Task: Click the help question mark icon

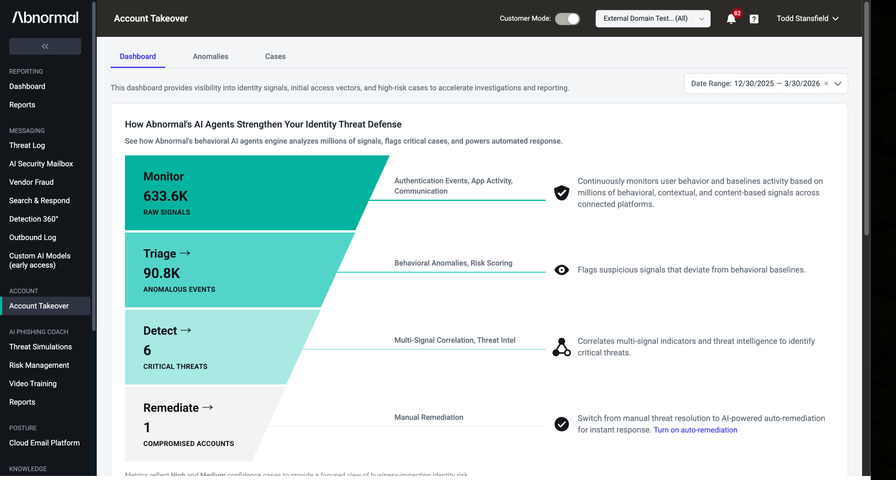Action: (754, 19)
